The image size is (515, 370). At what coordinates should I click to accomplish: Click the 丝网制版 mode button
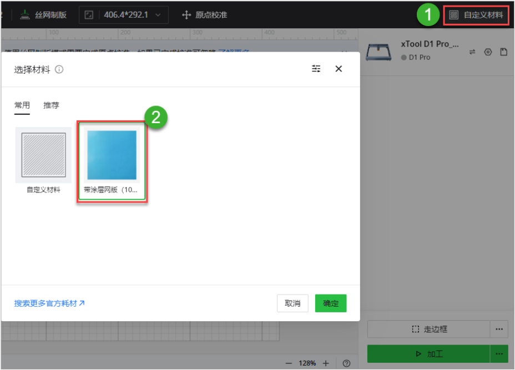coord(43,15)
